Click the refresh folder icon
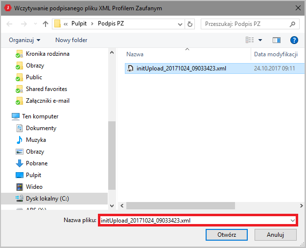 tap(190, 23)
